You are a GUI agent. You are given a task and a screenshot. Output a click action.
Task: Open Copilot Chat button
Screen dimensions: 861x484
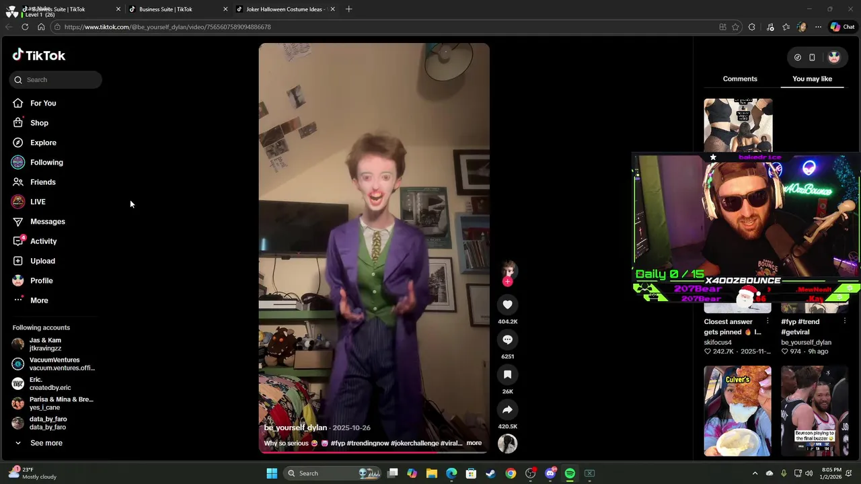[x=842, y=27]
